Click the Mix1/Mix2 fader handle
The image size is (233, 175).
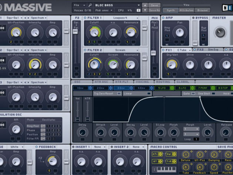153,53
